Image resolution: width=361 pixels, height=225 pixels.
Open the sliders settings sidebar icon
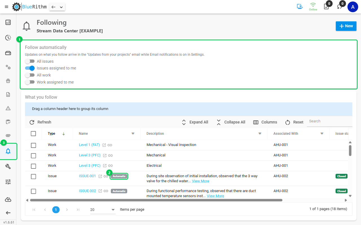tap(8, 182)
